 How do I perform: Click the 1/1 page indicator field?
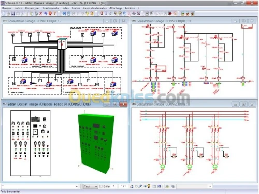click(x=123, y=186)
